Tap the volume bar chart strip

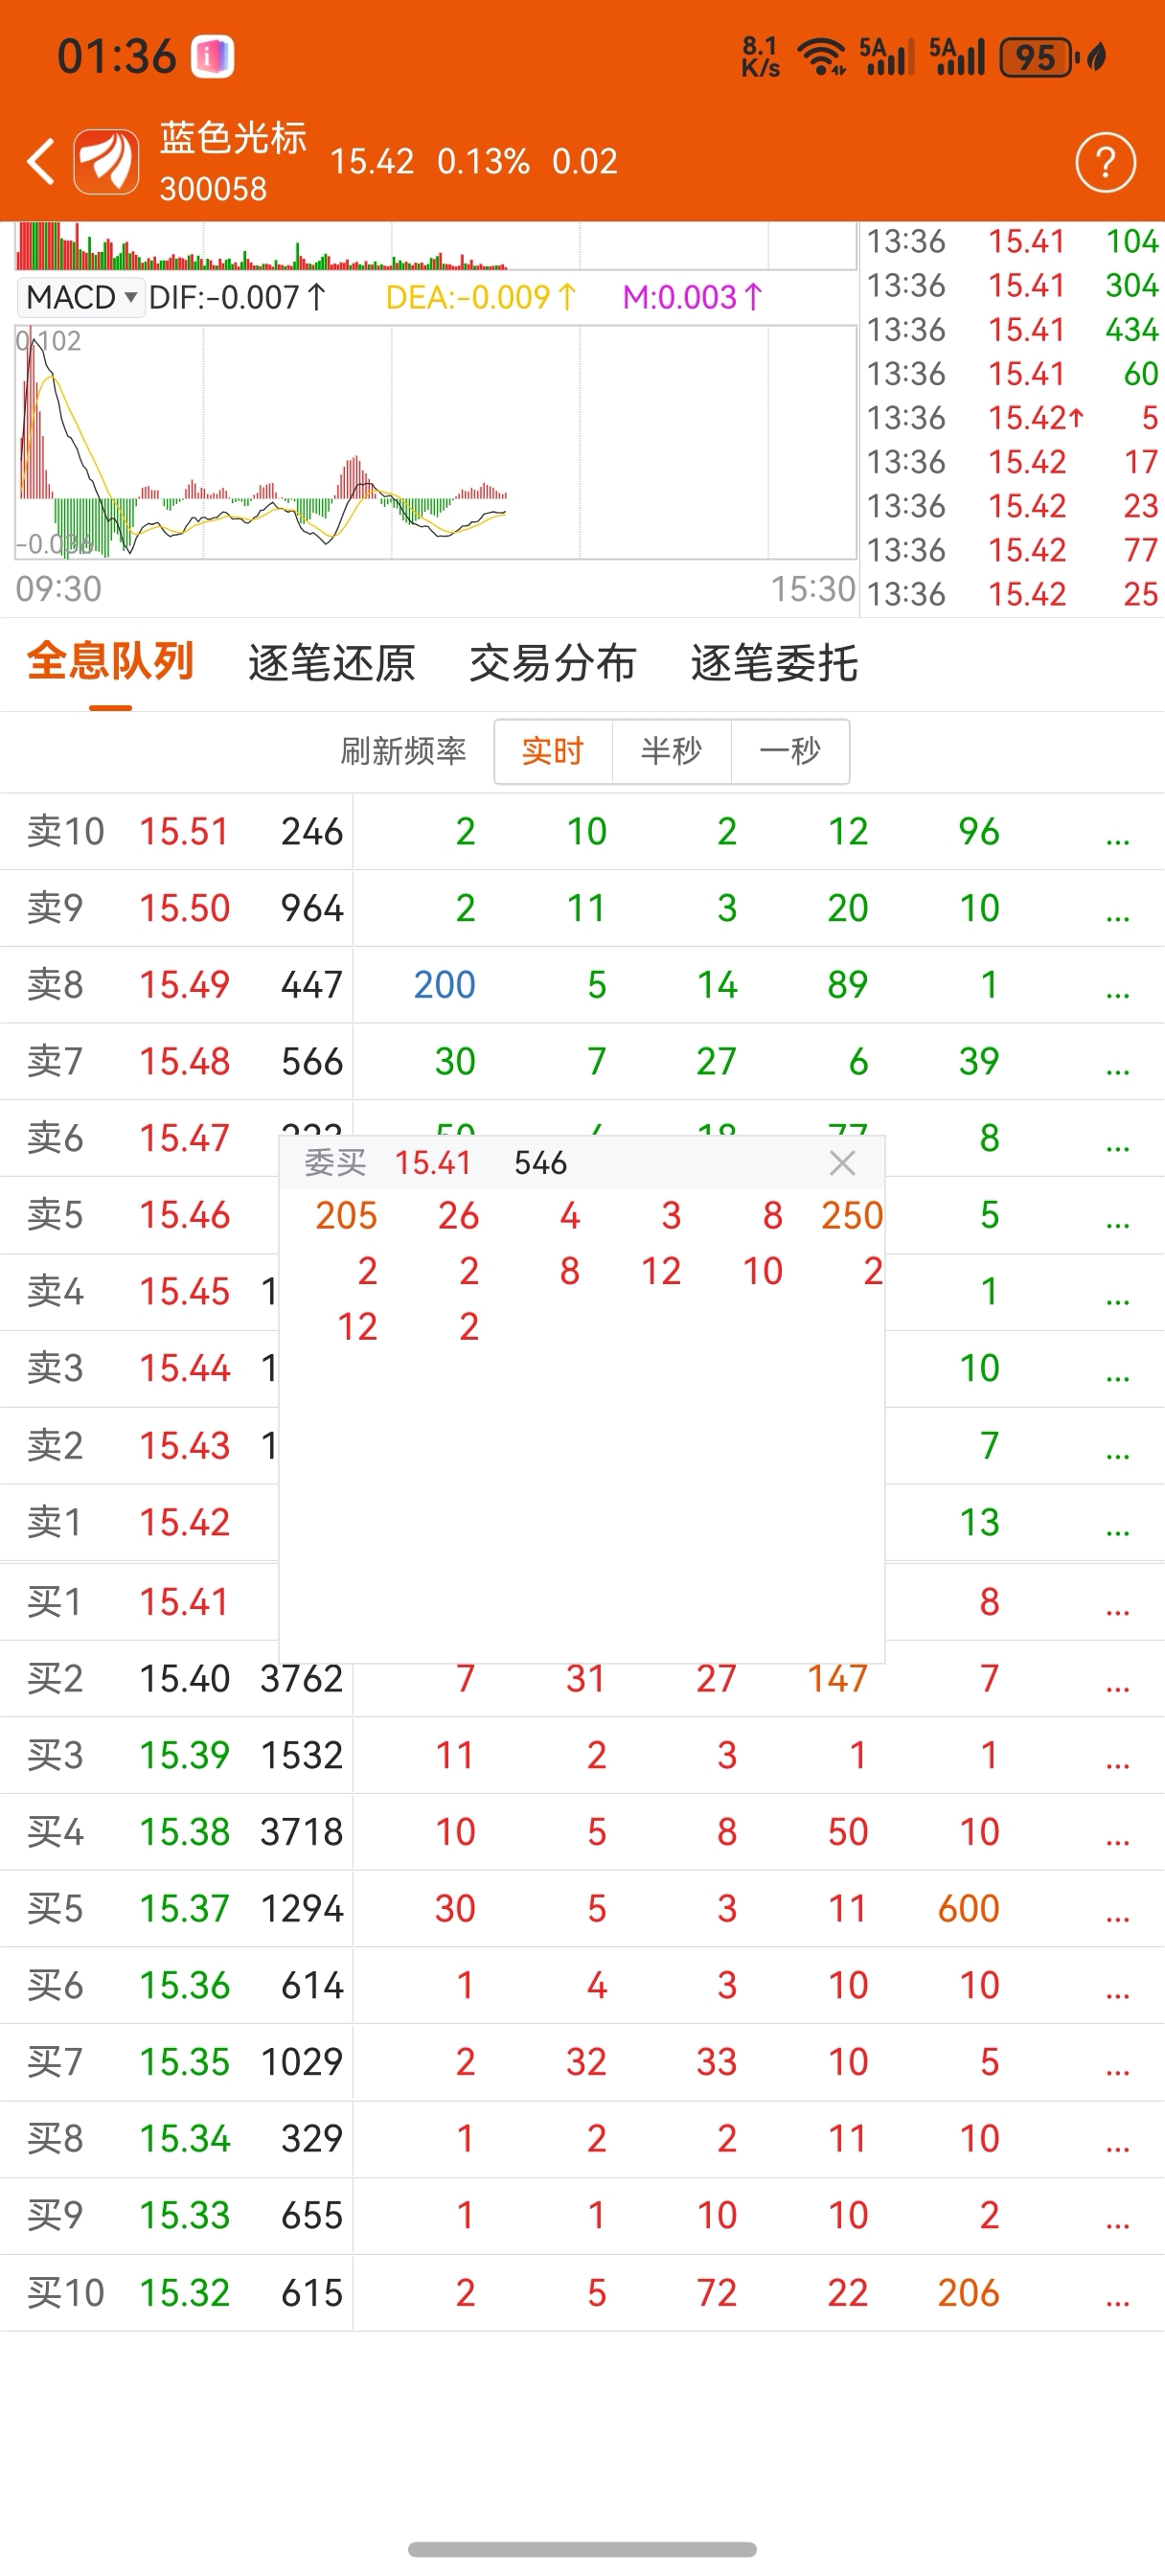pyautogui.click(x=435, y=246)
